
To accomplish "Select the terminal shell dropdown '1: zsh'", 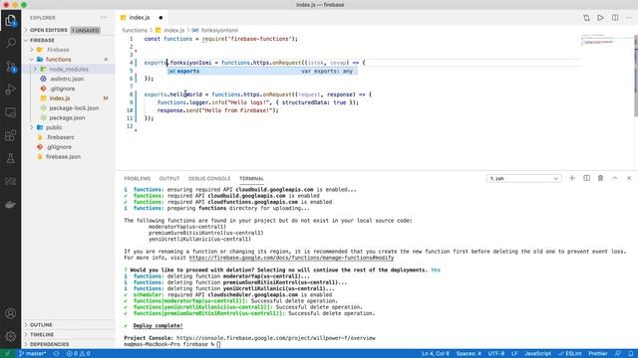I will 523,179.
